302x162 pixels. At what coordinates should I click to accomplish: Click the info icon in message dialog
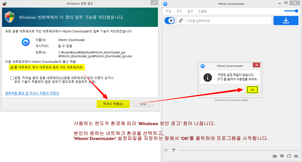208,77
